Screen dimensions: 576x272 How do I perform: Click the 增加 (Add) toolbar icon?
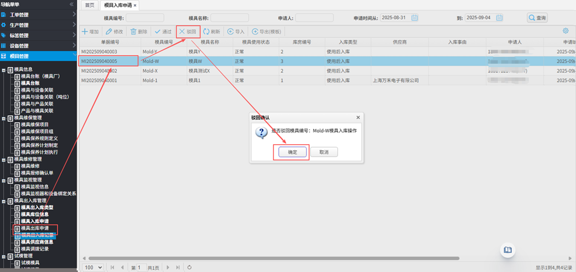(85, 32)
